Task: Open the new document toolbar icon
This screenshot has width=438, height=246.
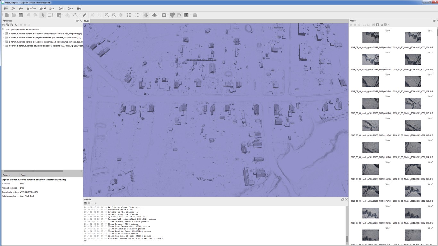Action: pyautogui.click(x=7, y=15)
